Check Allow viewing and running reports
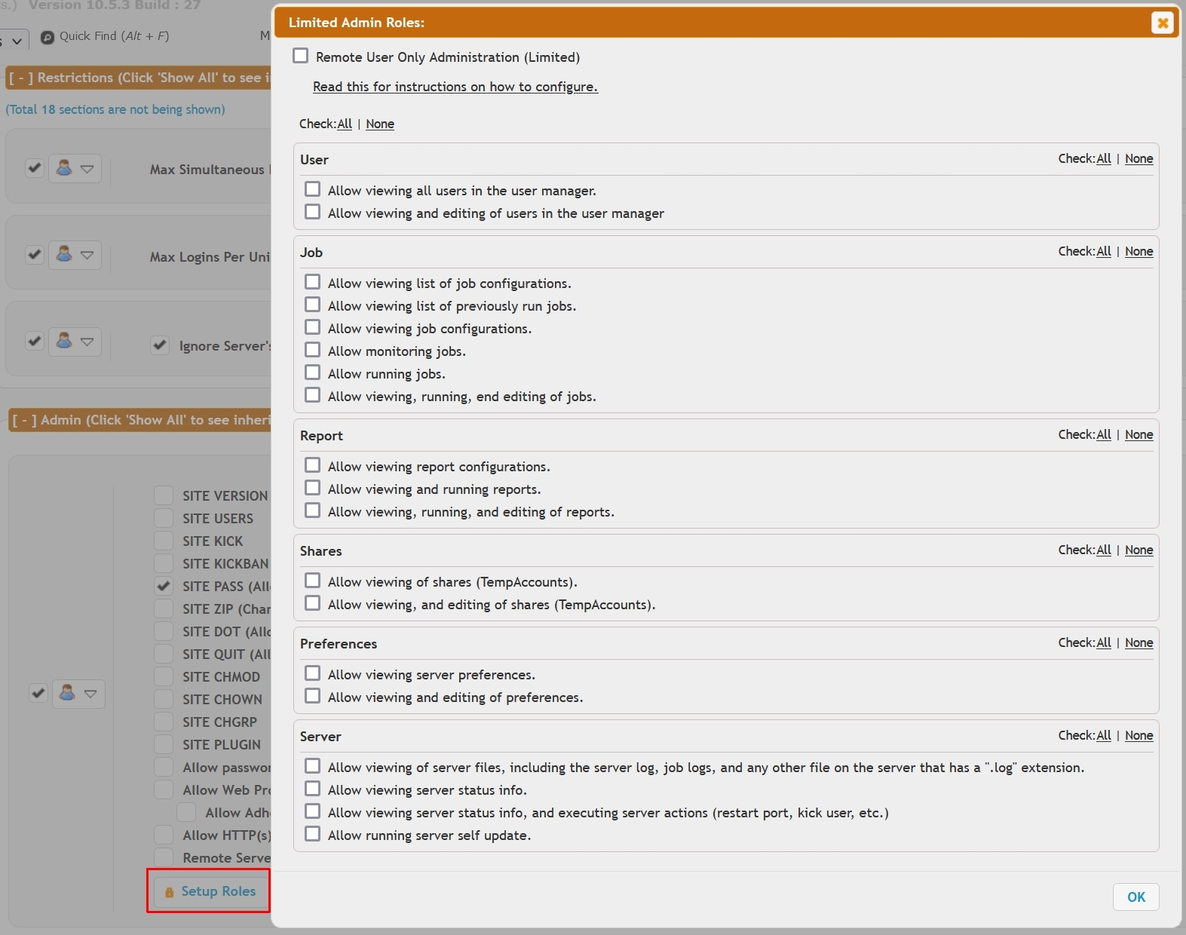 pyautogui.click(x=313, y=488)
